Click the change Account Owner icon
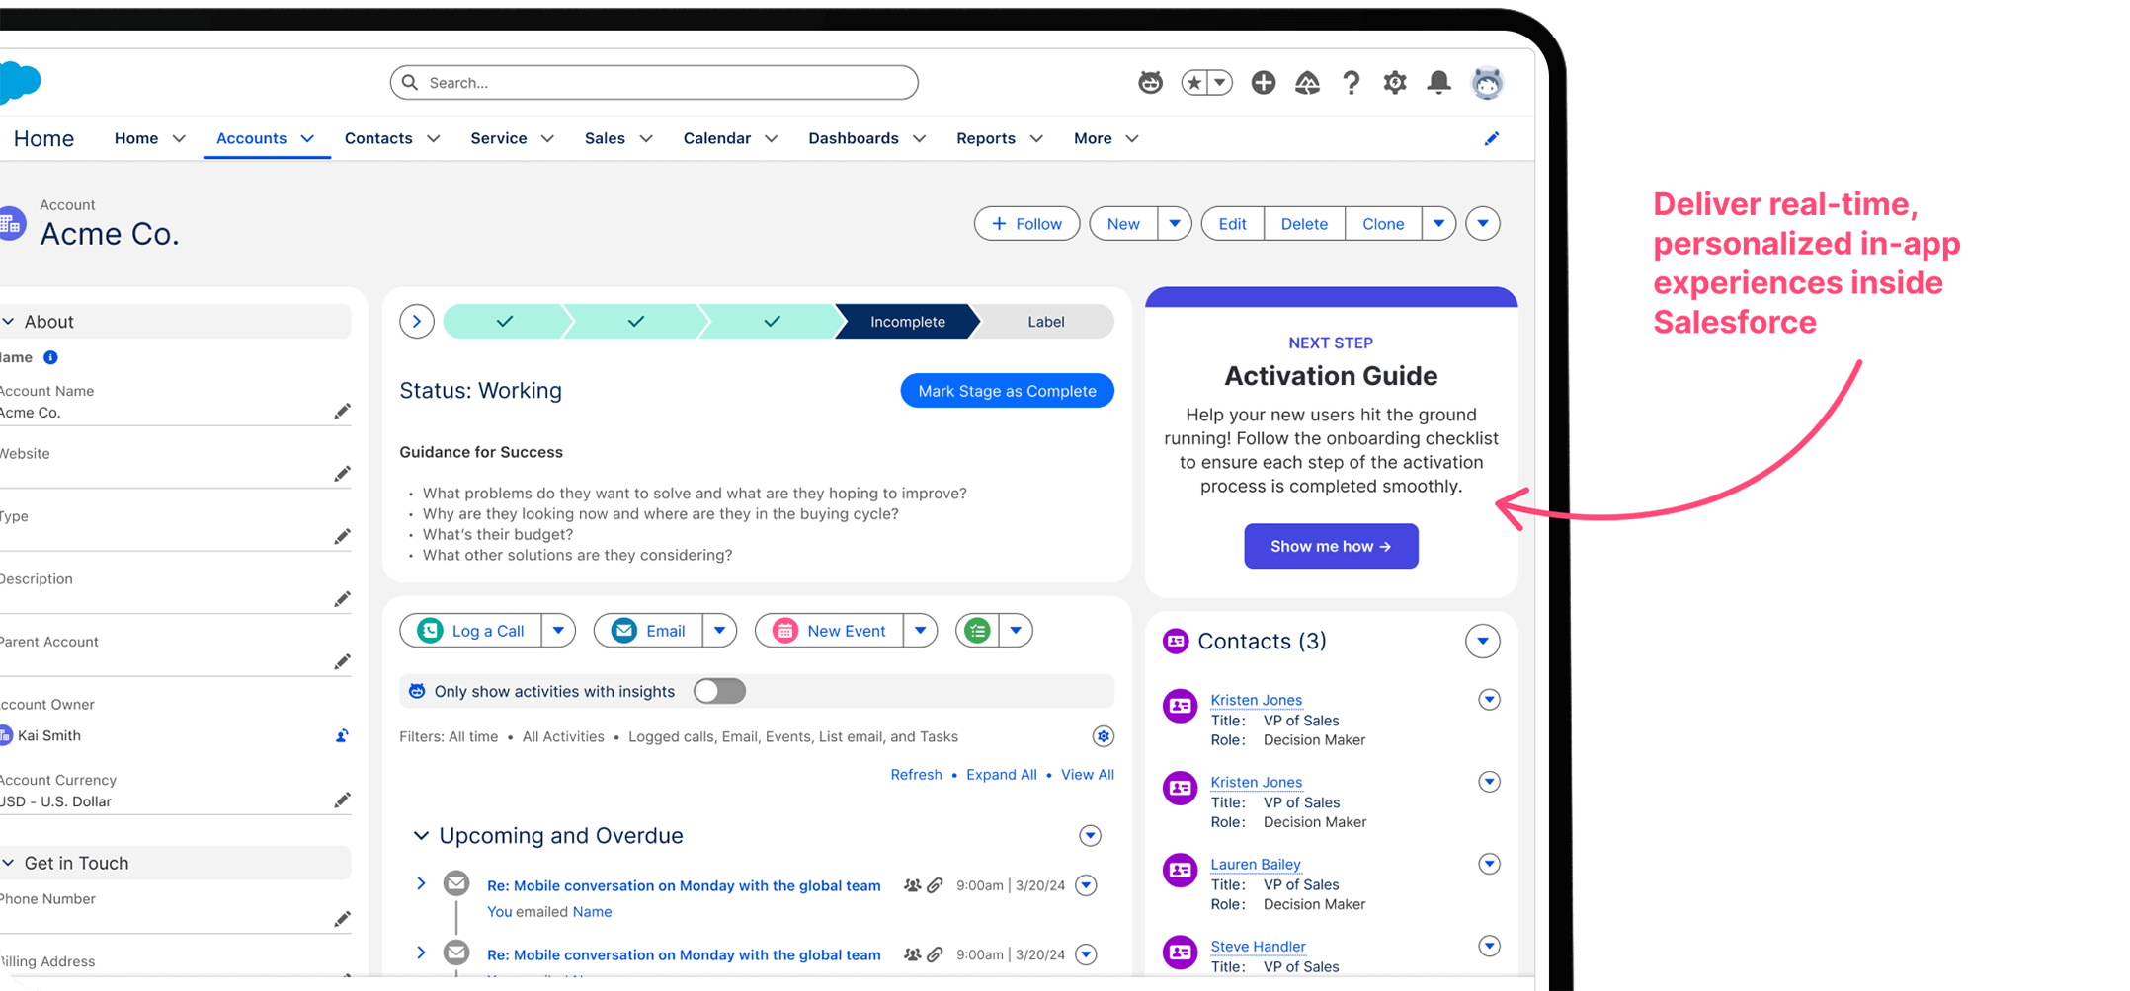This screenshot has height=991, width=2130. click(x=342, y=735)
